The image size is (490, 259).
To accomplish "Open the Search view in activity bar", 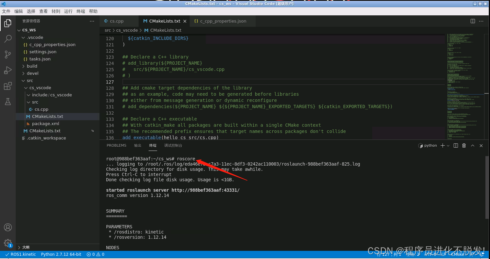I will [8, 39].
